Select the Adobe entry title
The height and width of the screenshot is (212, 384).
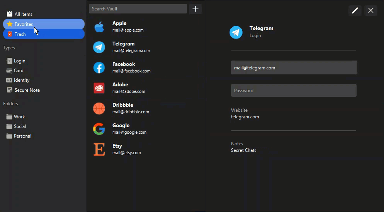click(120, 84)
